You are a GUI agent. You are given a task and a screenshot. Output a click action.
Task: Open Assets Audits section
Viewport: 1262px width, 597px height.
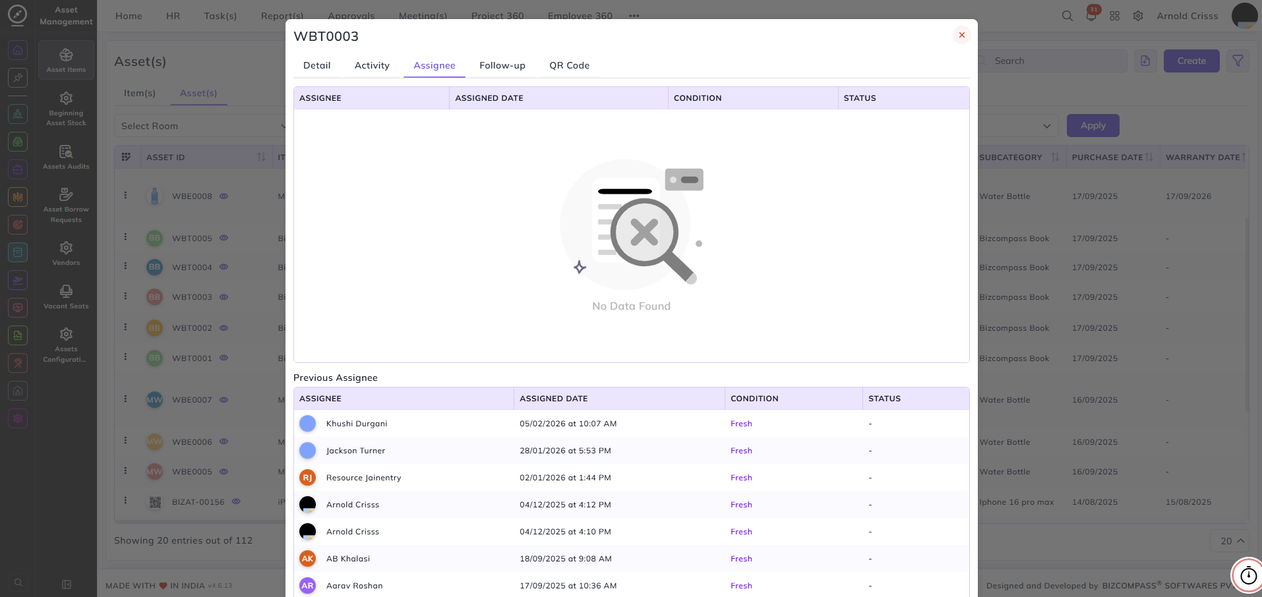pyautogui.click(x=66, y=157)
